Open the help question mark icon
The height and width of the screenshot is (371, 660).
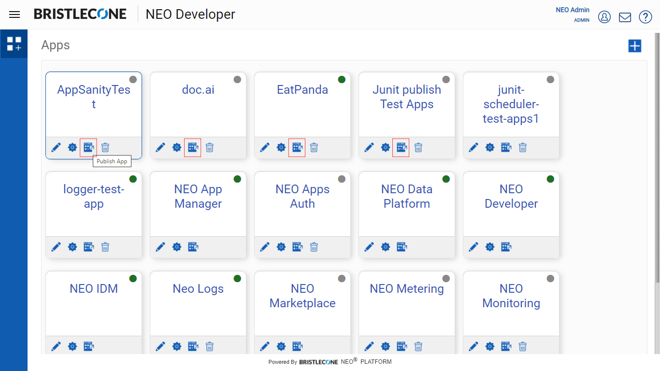646,17
